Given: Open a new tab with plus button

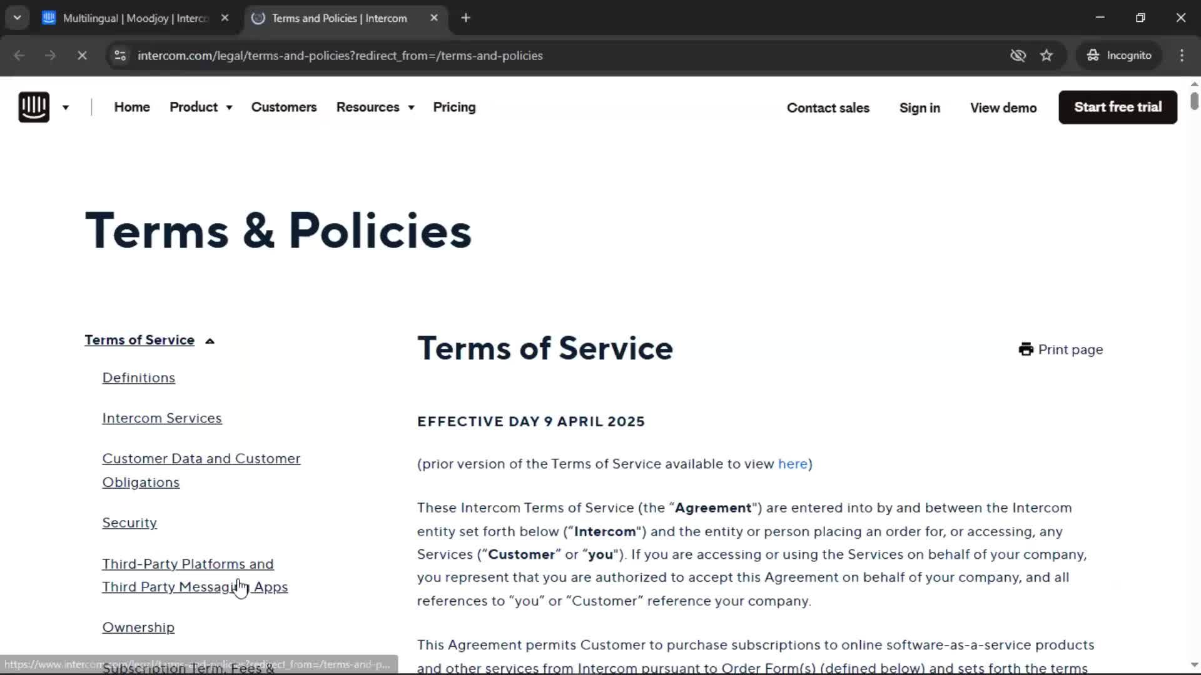Looking at the screenshot, I should click(x=465, y=18).
